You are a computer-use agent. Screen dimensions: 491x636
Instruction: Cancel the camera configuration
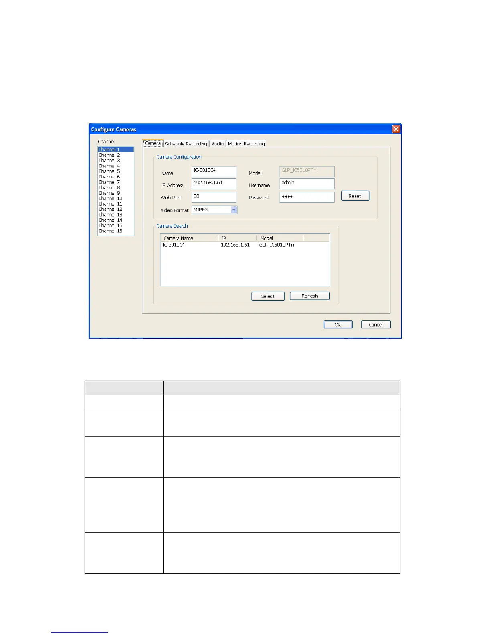click(376, 324)
